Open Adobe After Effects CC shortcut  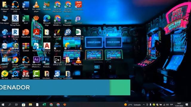click(36, 62)
